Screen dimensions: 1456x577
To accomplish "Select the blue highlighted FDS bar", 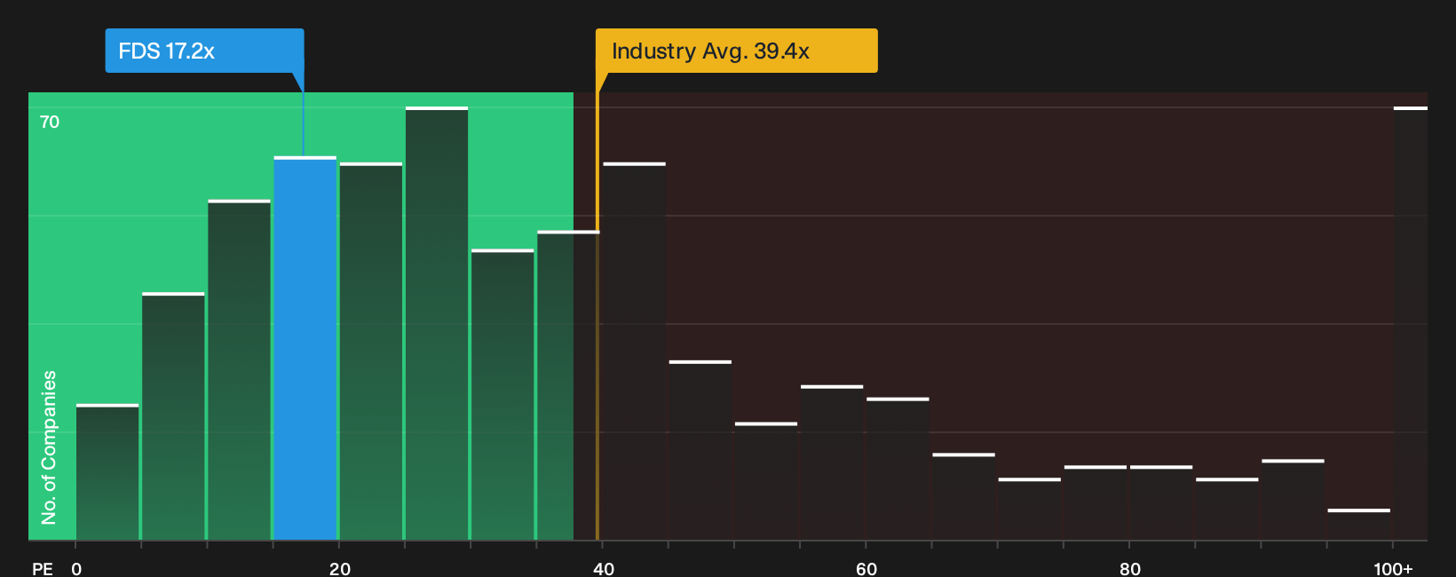I will (305, 348).
